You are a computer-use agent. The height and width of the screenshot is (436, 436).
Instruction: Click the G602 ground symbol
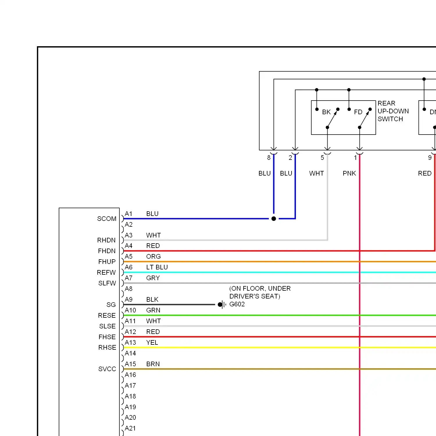coord(222,305)
